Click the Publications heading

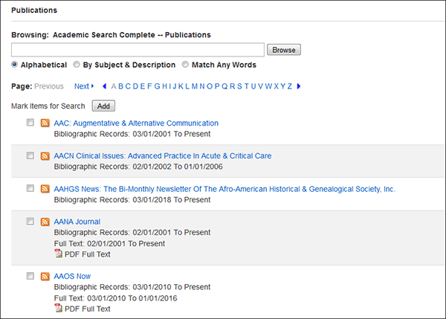[x=34, y=10]
